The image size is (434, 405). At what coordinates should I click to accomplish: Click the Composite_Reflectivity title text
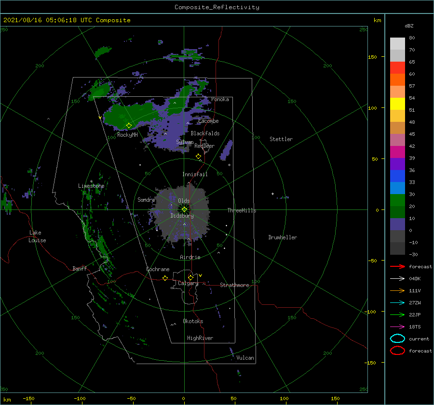[x=217, y=7]
